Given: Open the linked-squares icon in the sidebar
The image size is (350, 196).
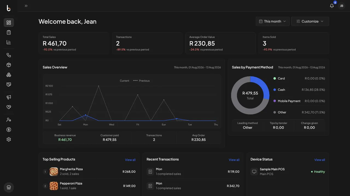Looking at the screenshot, I should coord(9,55).
